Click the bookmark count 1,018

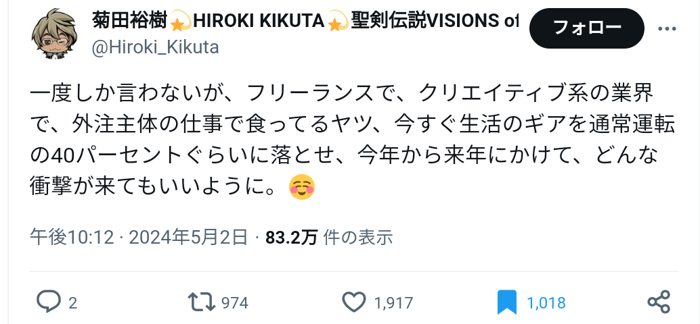546,303
